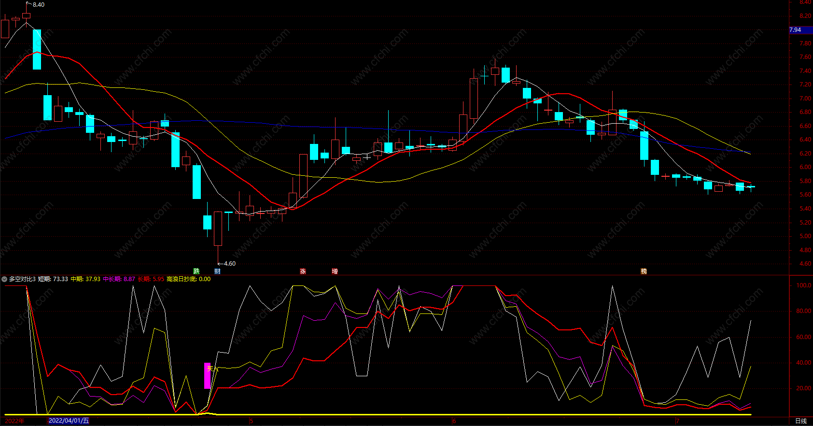This screenshot has width=813, height=426.
Task: Select the 高浪日抄底: 0.00 indicator value
Action: pyautogui.click(x=188, y=279)
